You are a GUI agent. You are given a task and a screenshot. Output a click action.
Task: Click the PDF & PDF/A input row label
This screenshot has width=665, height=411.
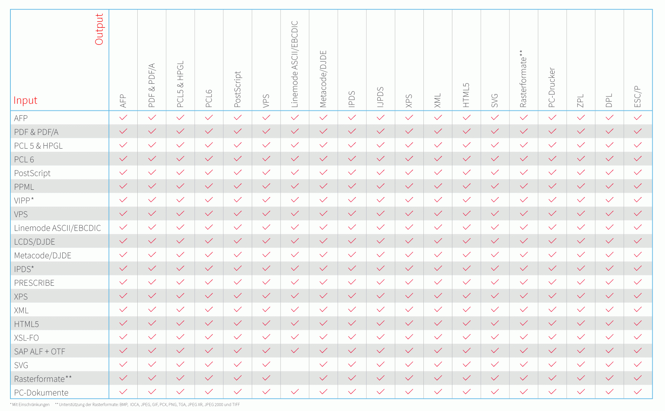pos(36,132)
